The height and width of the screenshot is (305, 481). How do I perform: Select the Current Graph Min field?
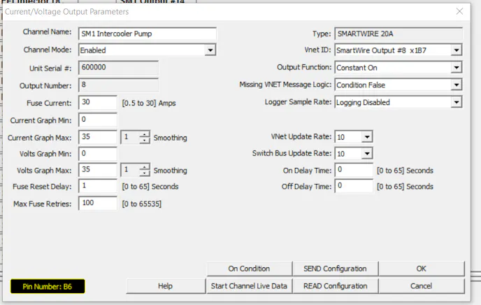pyautogui.click(x=97, y=120)
